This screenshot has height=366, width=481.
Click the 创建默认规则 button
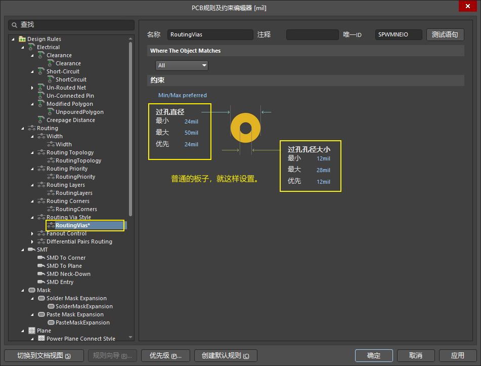(226, 355)
